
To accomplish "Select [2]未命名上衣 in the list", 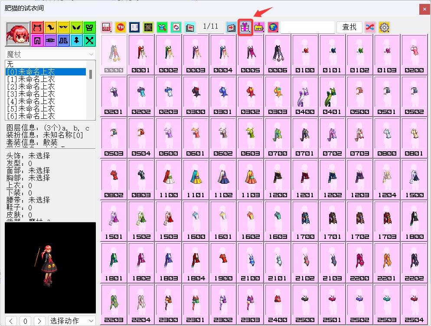I will coord(46,87).
